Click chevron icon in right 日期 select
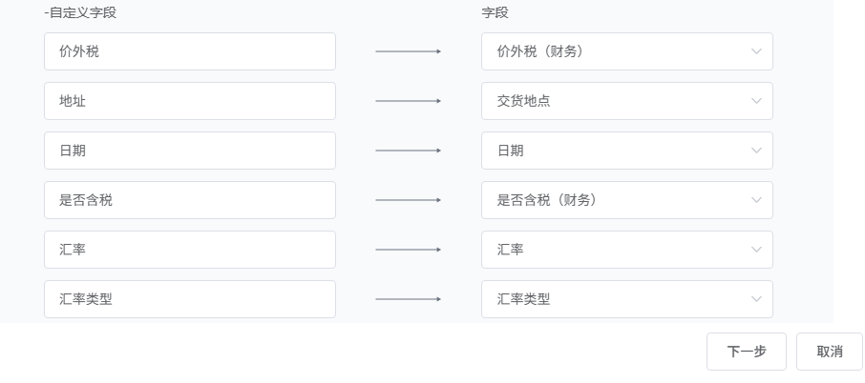 tap(756, 151)
